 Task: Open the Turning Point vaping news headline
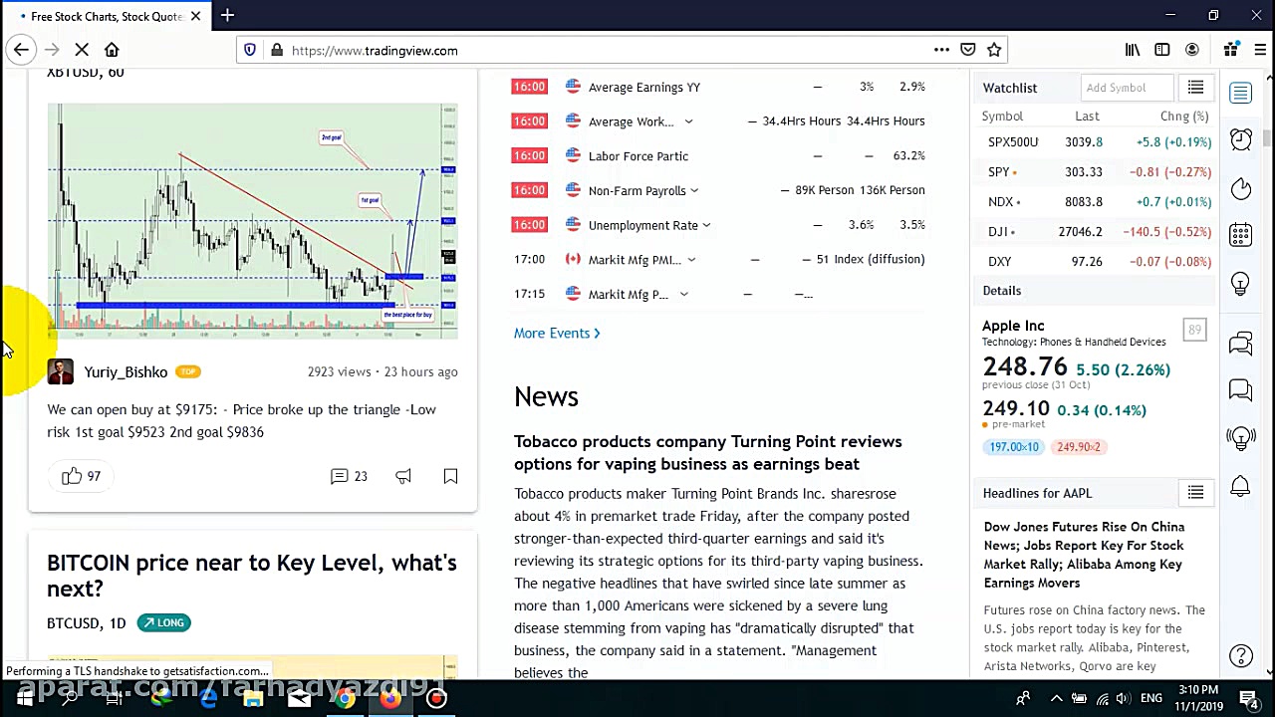(x=707, y=452)
